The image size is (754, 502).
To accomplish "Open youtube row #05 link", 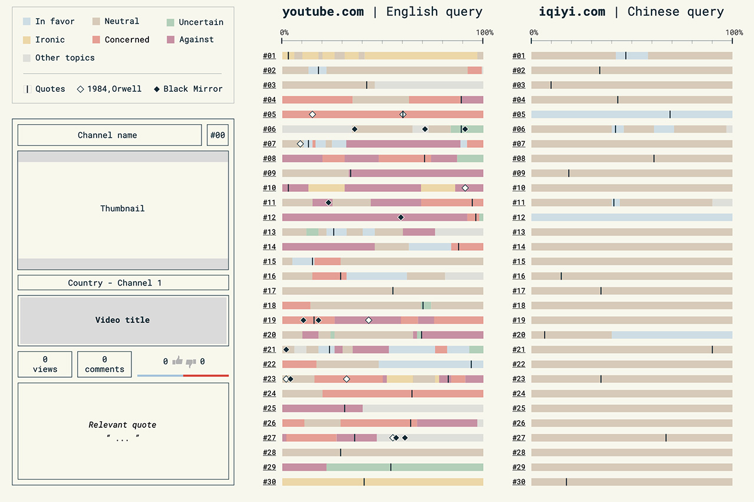I will (269, 115).
